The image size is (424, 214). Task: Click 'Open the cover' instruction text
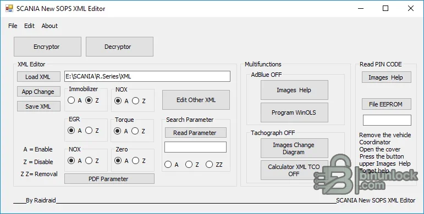coord(380,149)
